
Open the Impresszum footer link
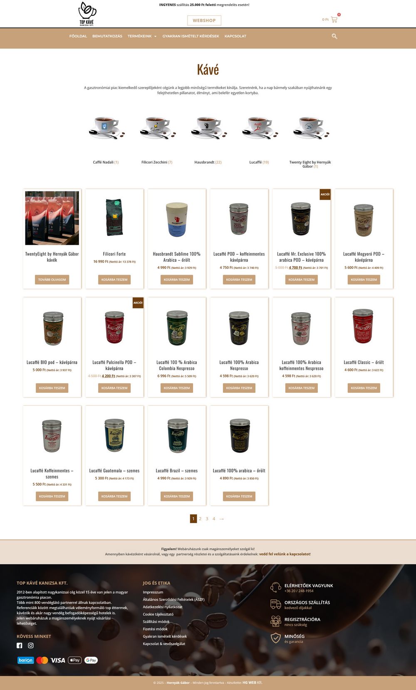pos(153,592)
